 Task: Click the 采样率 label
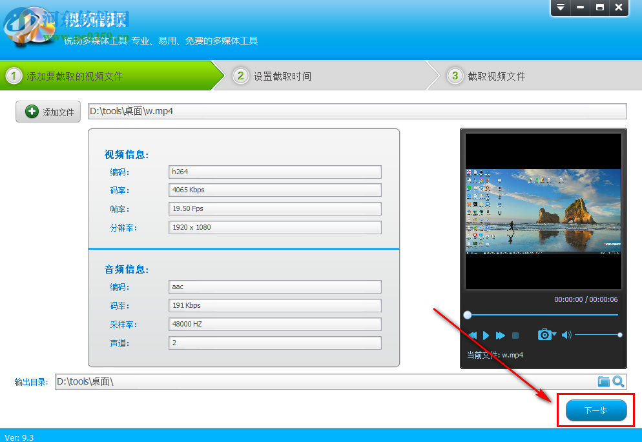pos(123,325)
